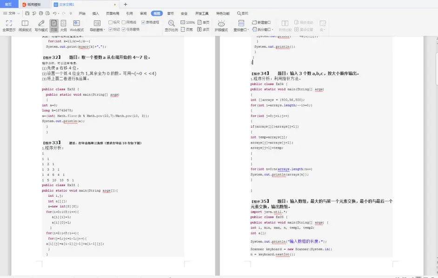Click the save-as icon beside the save icon
The width and height of the screenshot is (438, 278).
click(x=34, y=13)
